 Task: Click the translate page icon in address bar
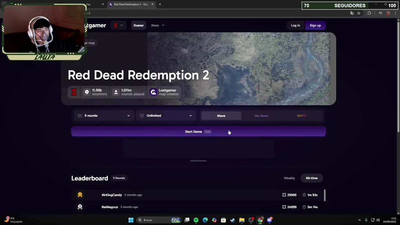point(352,13)
